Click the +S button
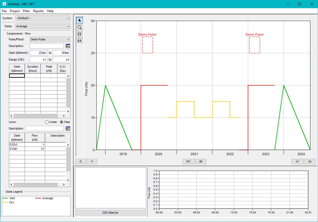The height and width of the screenshot is (222, 318). coord(310,162)
